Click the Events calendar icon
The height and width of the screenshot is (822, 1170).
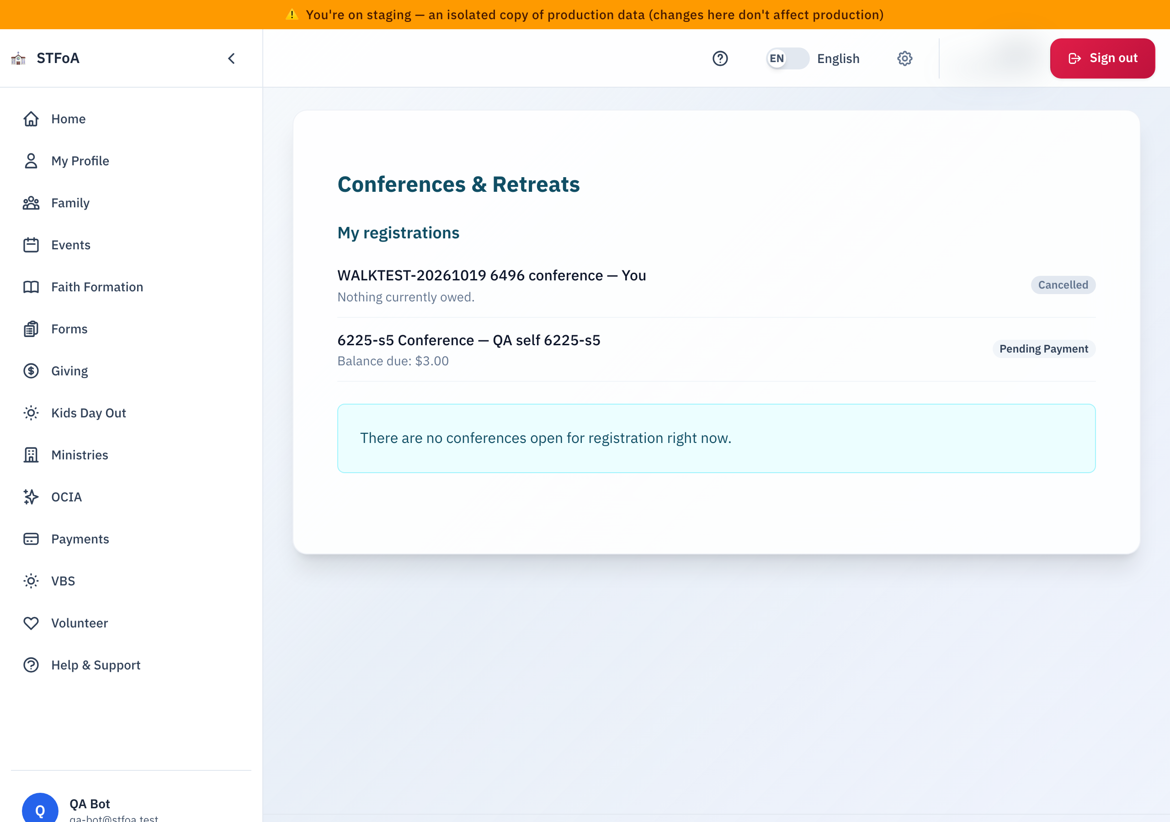tap(31, 245)
